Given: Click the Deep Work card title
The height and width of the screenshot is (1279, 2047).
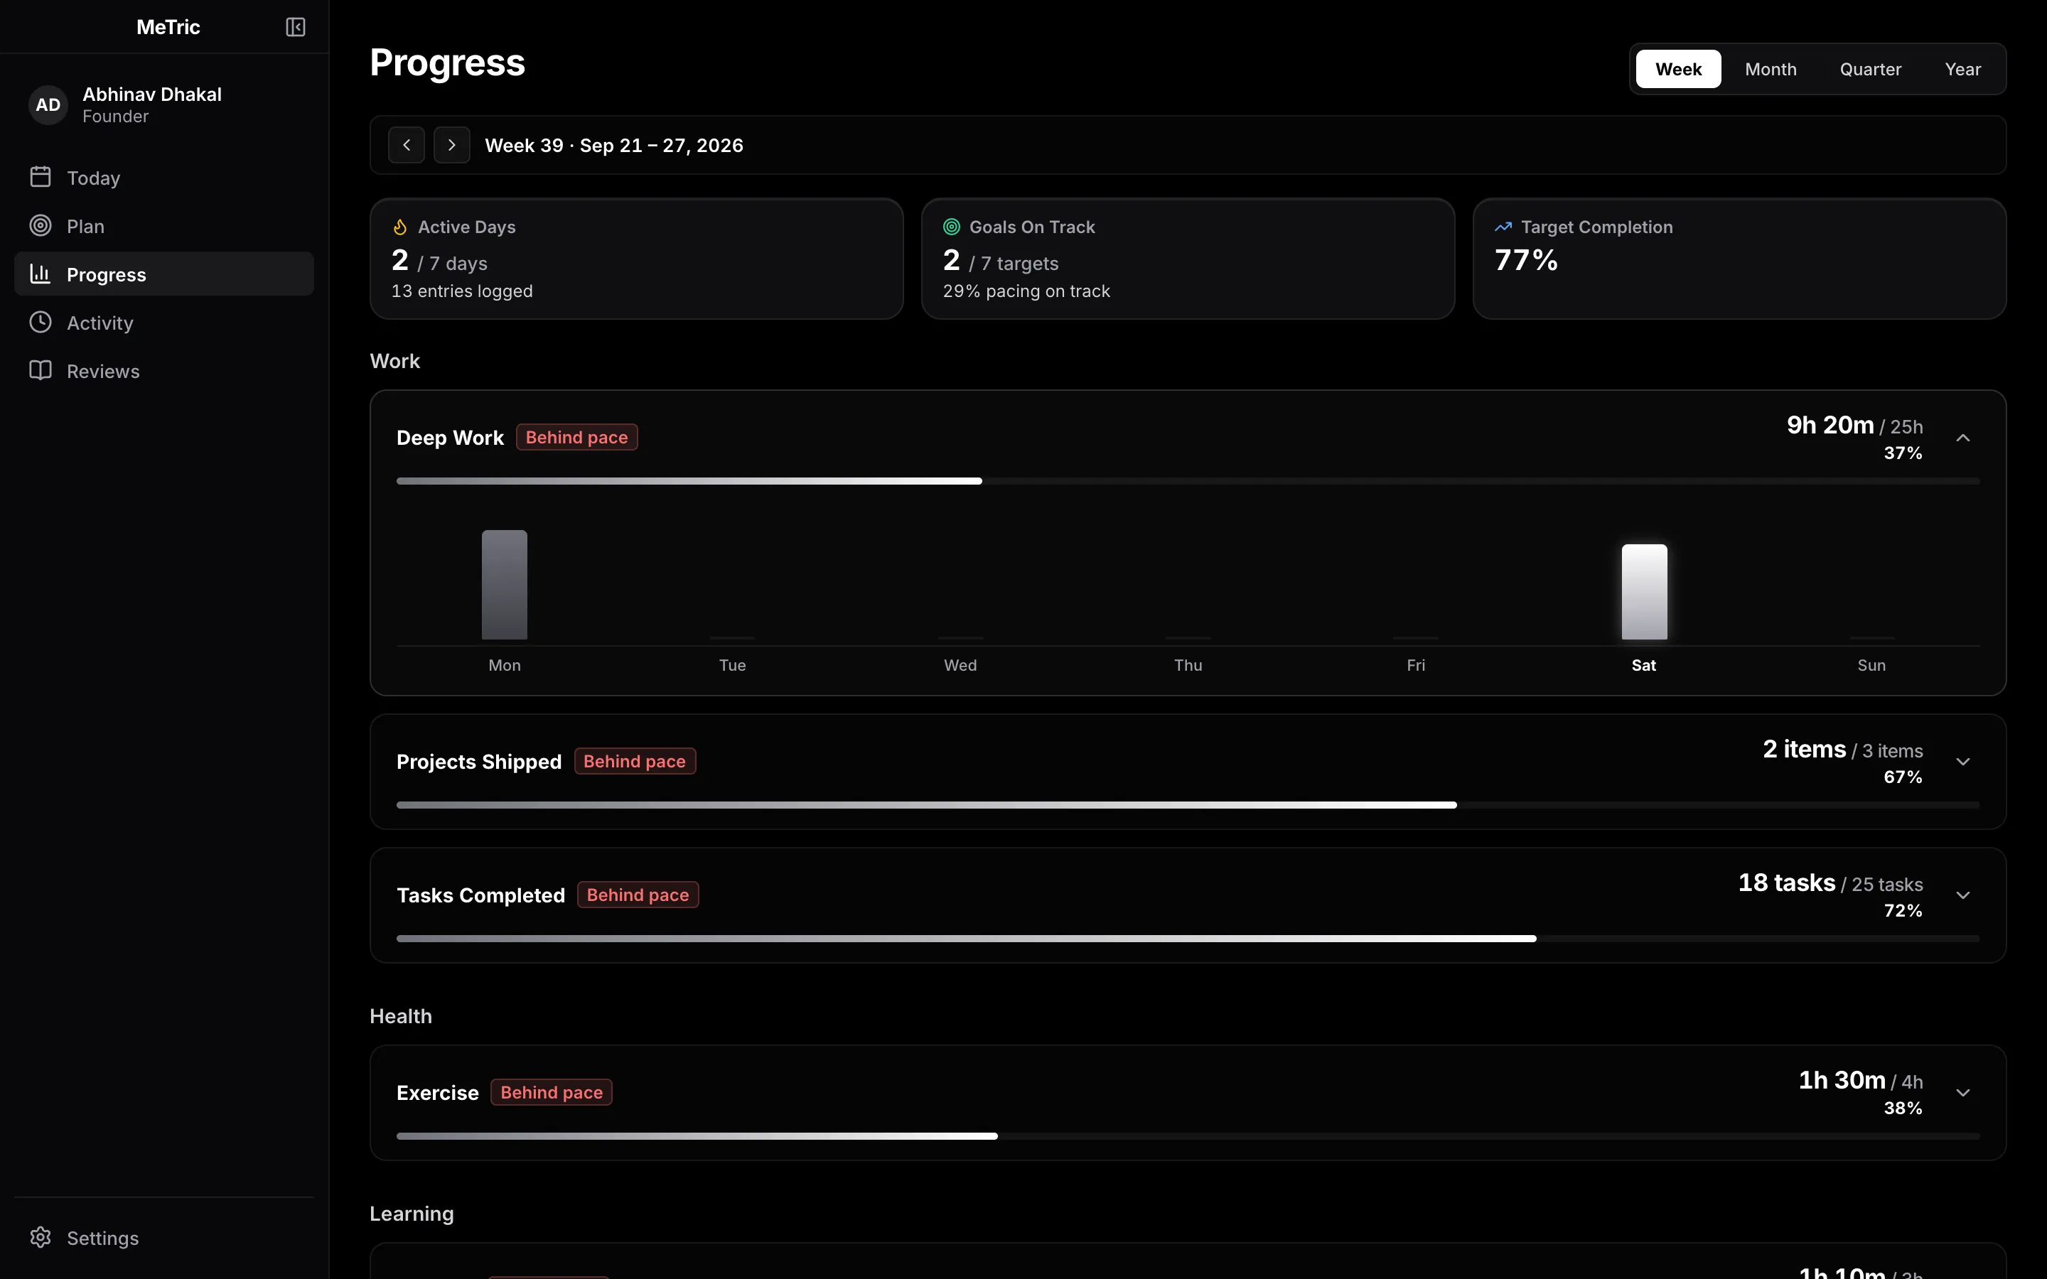Looking at the screenshot, I should (x=450, y=437).
